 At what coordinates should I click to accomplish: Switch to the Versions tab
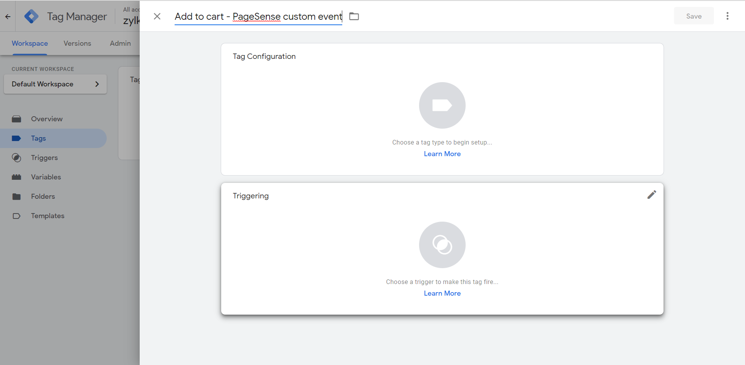(77, 43)
